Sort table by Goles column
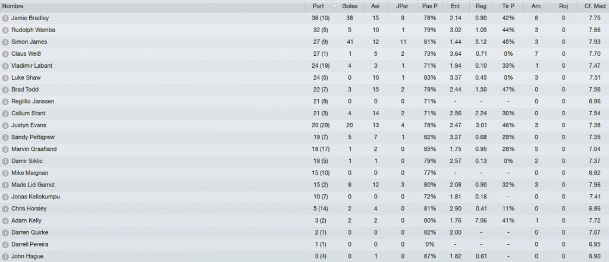 (x=350, y=6)
